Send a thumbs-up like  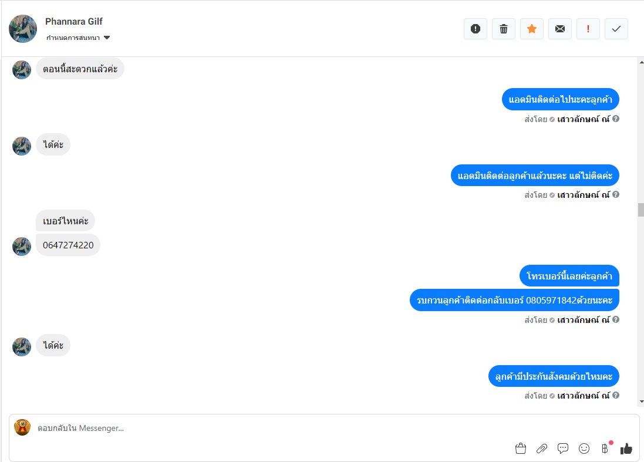point(626,448)
